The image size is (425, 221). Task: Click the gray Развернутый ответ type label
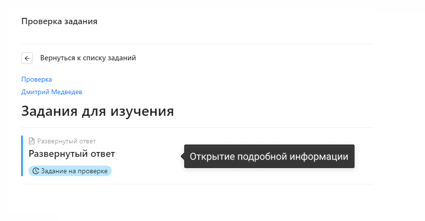tap(66, 141)
